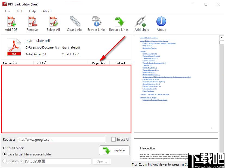Click the Remove PDF toolbar icon
The height and width of the screenshot is (168, 225).
click(33, 22)
